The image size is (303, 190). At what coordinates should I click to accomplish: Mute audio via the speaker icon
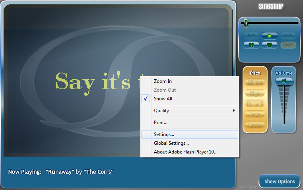[284, 81]
